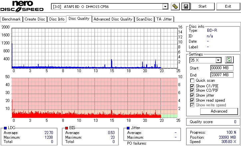Click the blue Jitter legend square
Viewport: 241px width, 146px height.
tap(128, 128)
